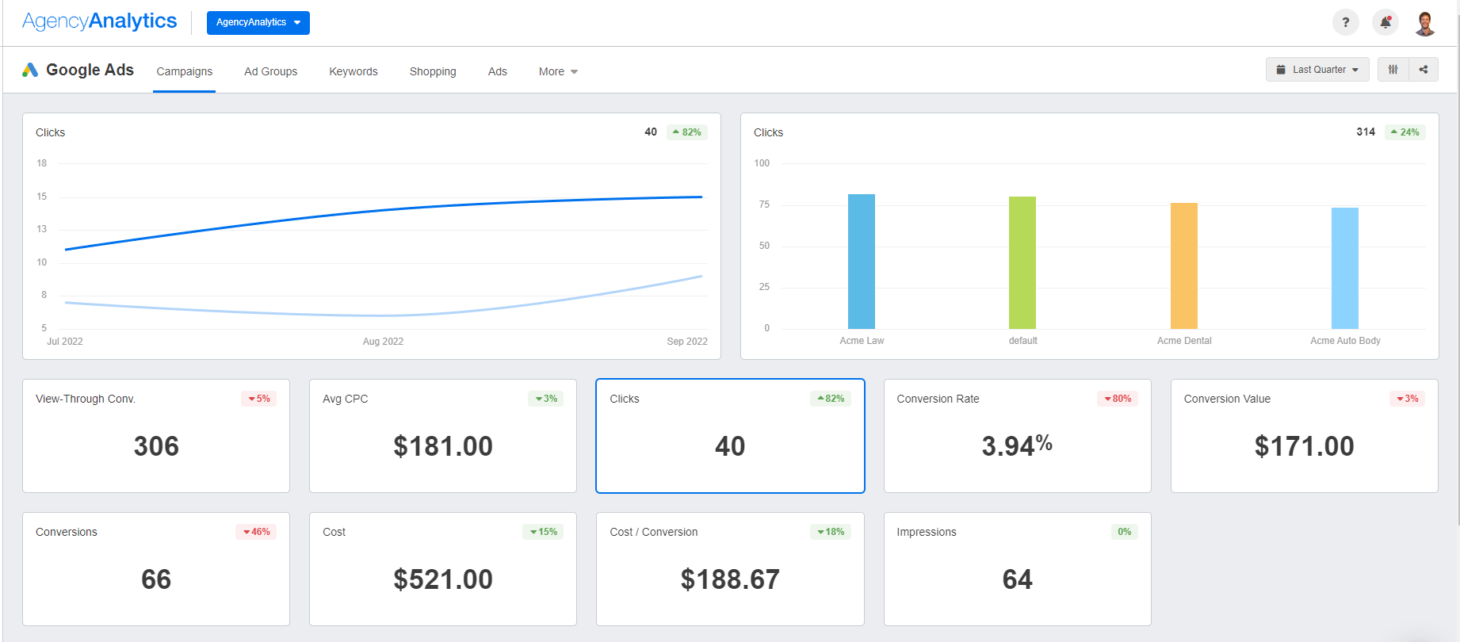The height and width of the screenshot is (642, 1460).
Task: Open the AgencyAnalytics account dropdown
Action: (x=258, y=22)
